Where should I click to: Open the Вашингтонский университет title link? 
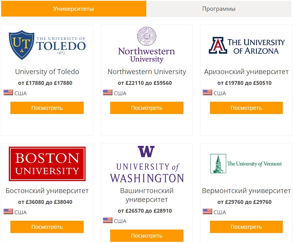pyautogui.click(x=147, y=195)
